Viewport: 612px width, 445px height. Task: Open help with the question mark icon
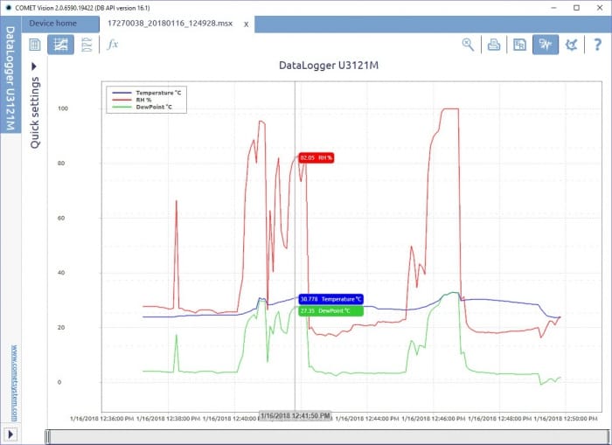(598, 45)
